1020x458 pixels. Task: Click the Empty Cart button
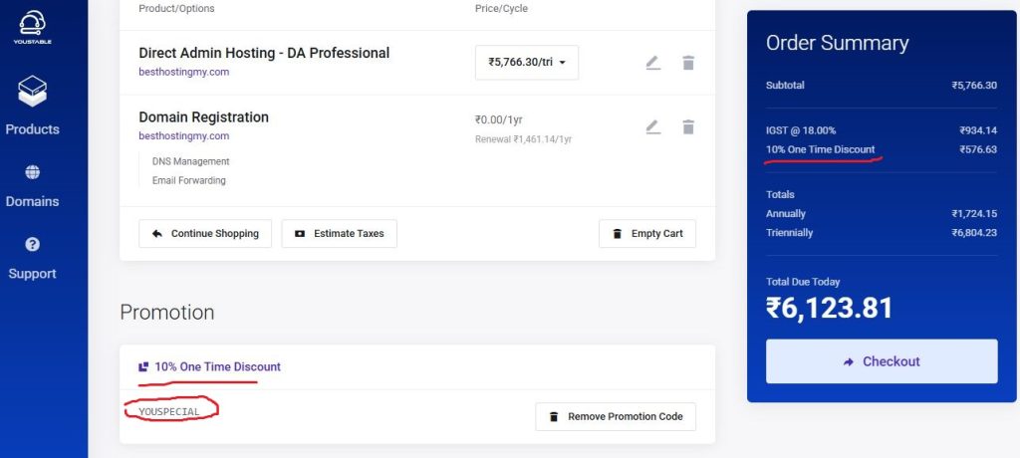click(647, 234)
